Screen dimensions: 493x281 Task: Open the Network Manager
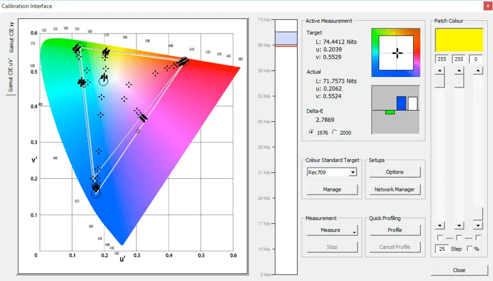[x=395, y=190]
